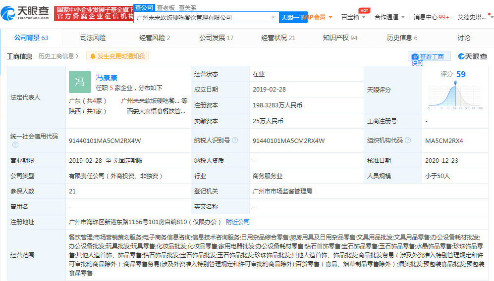Open the 艾德史塔 user account menu

pos(472,17)
